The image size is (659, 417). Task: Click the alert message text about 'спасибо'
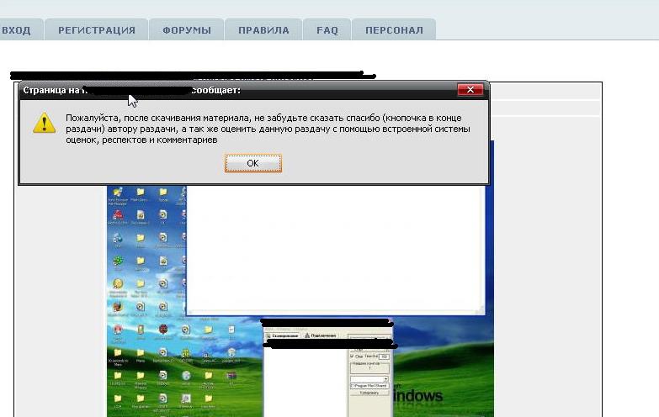268,129
